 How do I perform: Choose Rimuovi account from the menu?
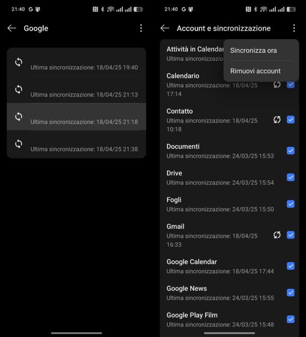tap(261, 71)
